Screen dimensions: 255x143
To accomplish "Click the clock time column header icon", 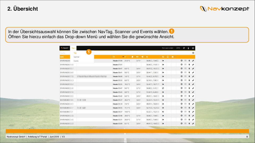I will [x=114, y=57].
